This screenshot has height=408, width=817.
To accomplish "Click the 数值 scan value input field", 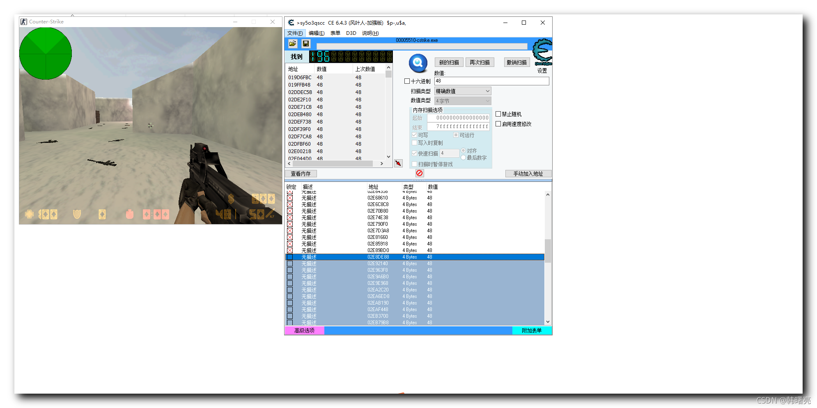I will (x=491, y=81).
